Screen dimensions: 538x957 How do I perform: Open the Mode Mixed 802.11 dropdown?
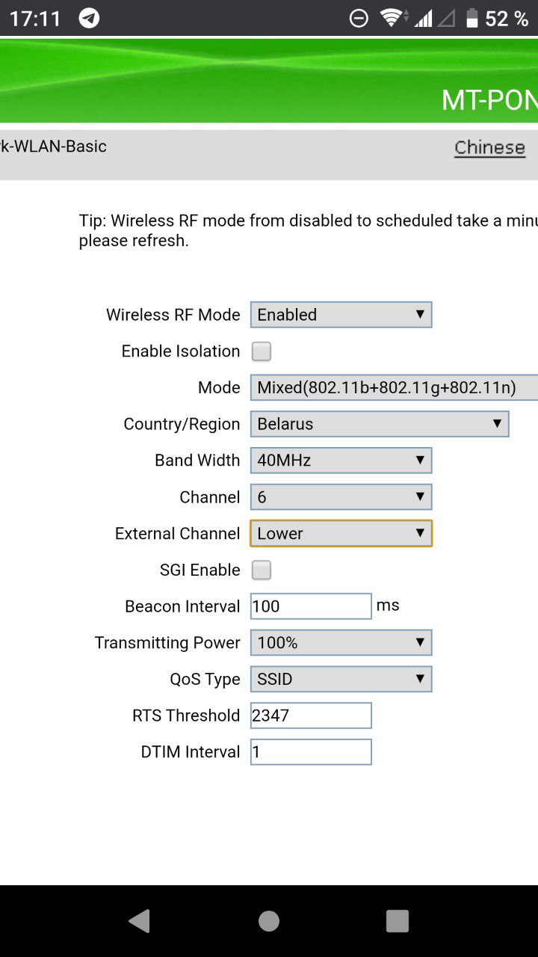394,387
